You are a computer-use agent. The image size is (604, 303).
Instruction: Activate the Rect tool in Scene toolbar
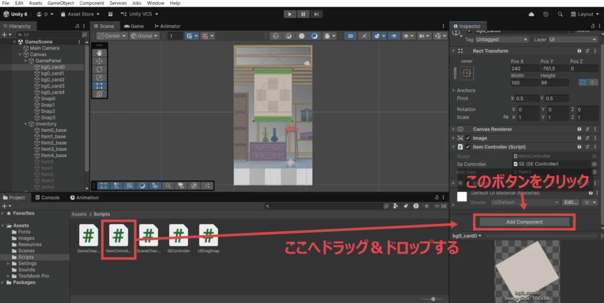(x=100, y=86)
